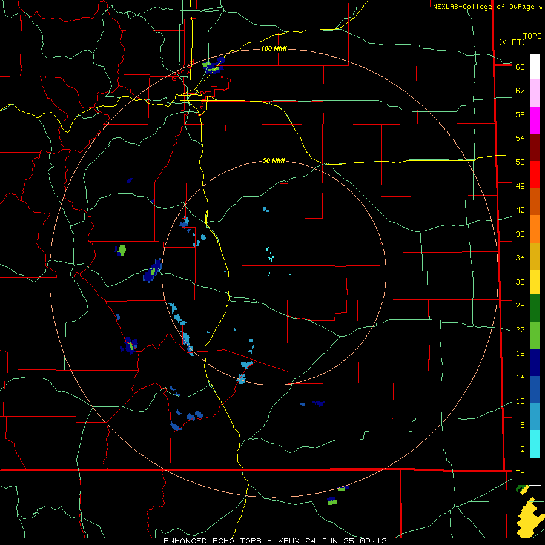The width and height of the screenshot is (545, 545).
Task: Select the '50' legend value
Action: [520, 162]
